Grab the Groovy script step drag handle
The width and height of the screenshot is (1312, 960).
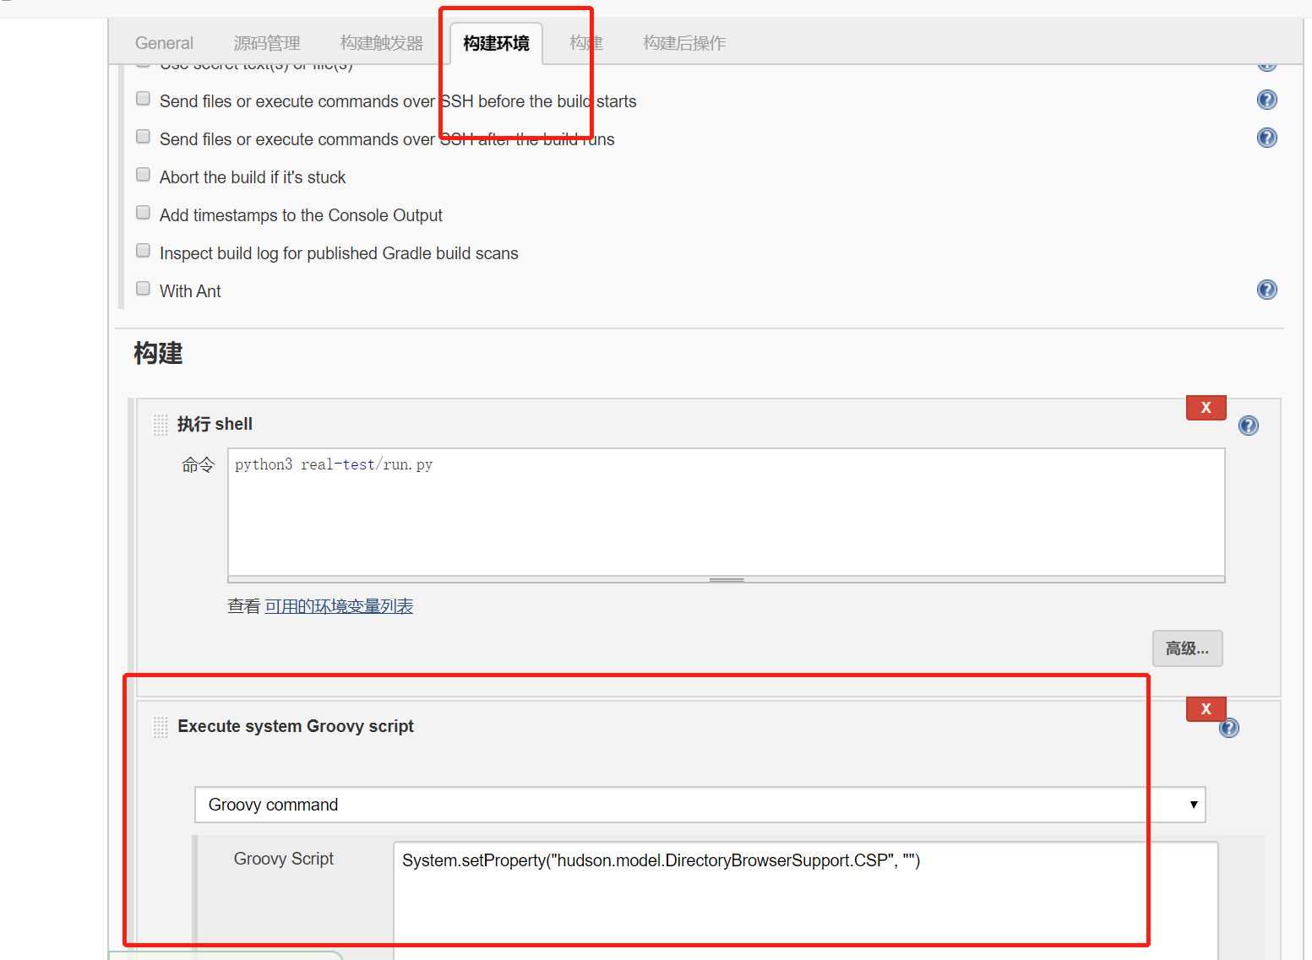161,727
